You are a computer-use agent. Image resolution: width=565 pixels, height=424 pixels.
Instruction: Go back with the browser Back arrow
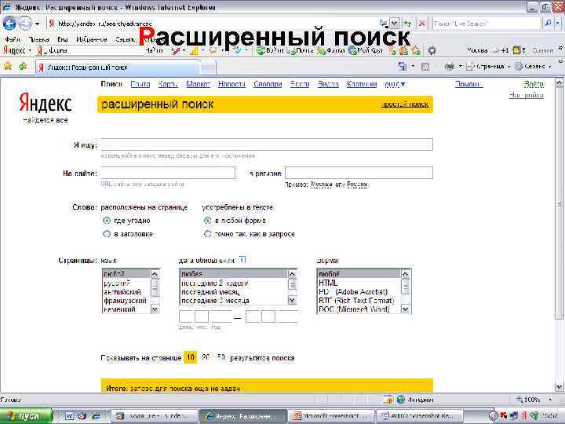[x=9, y=24]
